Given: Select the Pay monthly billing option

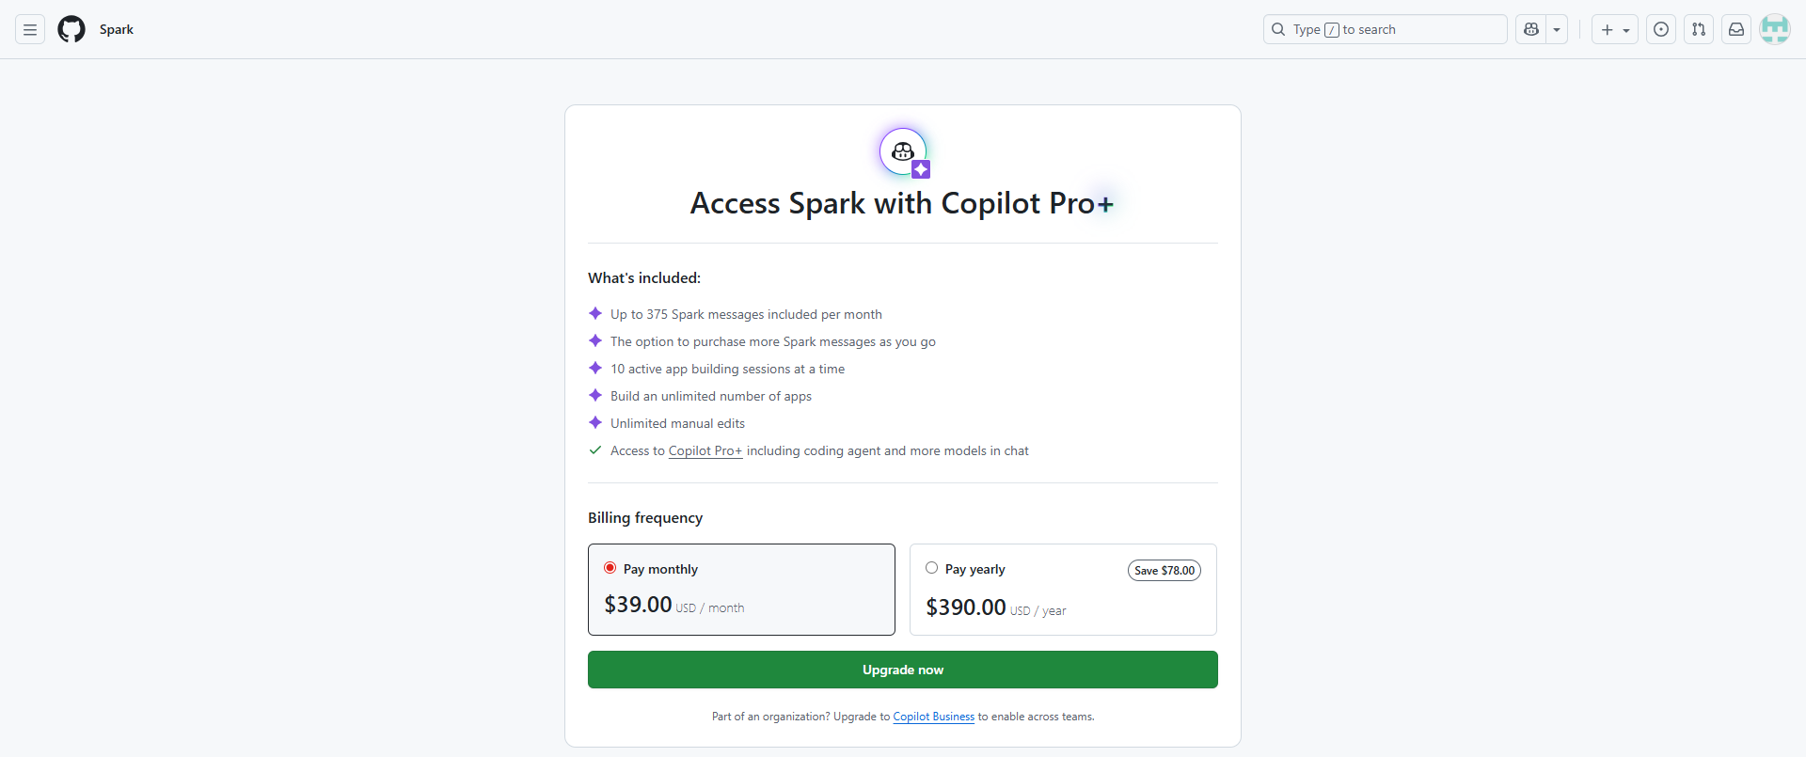Looking at the screenshot, I should click(x=610, y=568).
